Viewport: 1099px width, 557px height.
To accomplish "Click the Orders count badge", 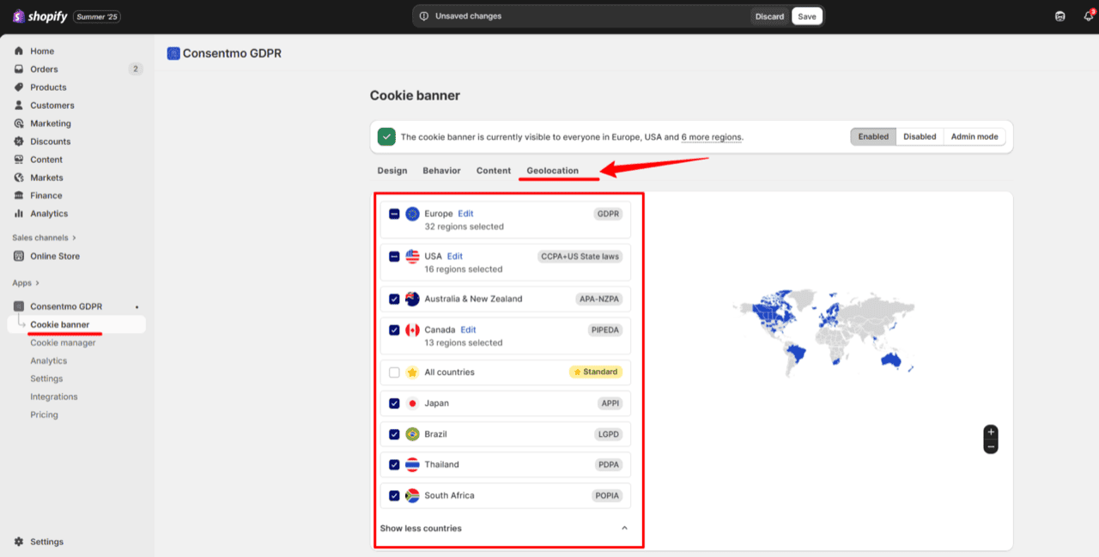I will click(x=136, y=70).
